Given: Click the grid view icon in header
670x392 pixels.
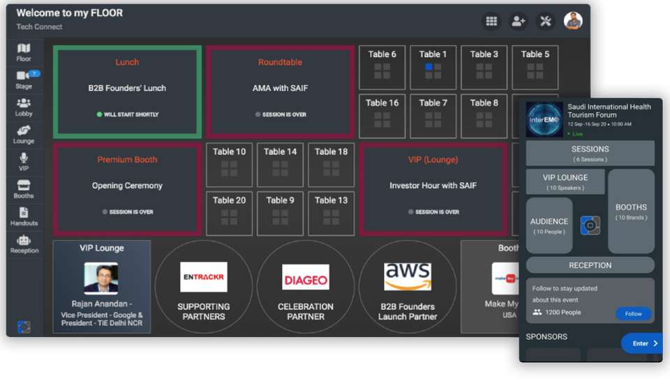Looking at the screenshot, I should pos(491,21).
